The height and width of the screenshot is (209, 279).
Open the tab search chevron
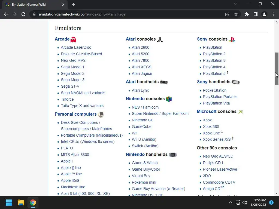click(x=235, y=4)
